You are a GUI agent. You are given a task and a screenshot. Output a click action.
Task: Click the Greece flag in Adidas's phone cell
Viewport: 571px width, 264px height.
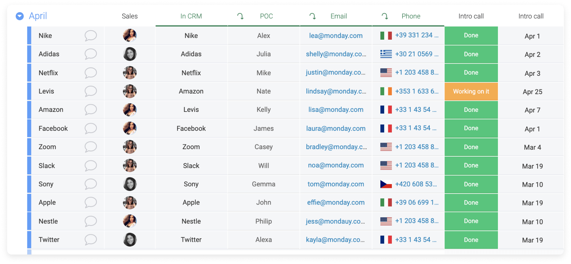386,54
